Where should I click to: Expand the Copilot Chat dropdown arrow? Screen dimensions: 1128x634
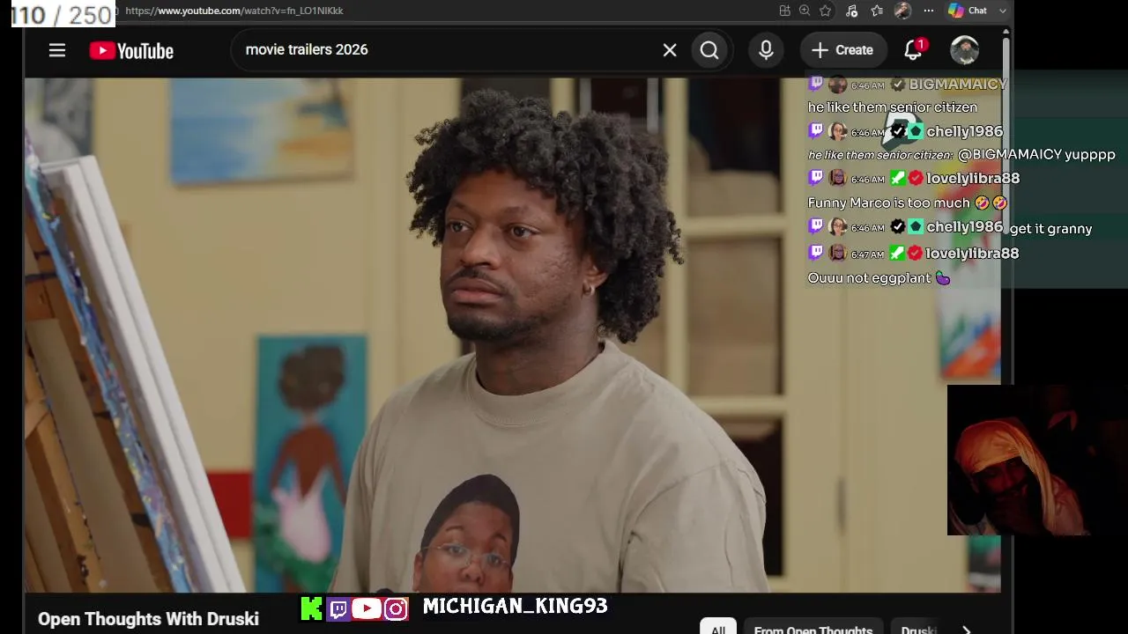1002,11
